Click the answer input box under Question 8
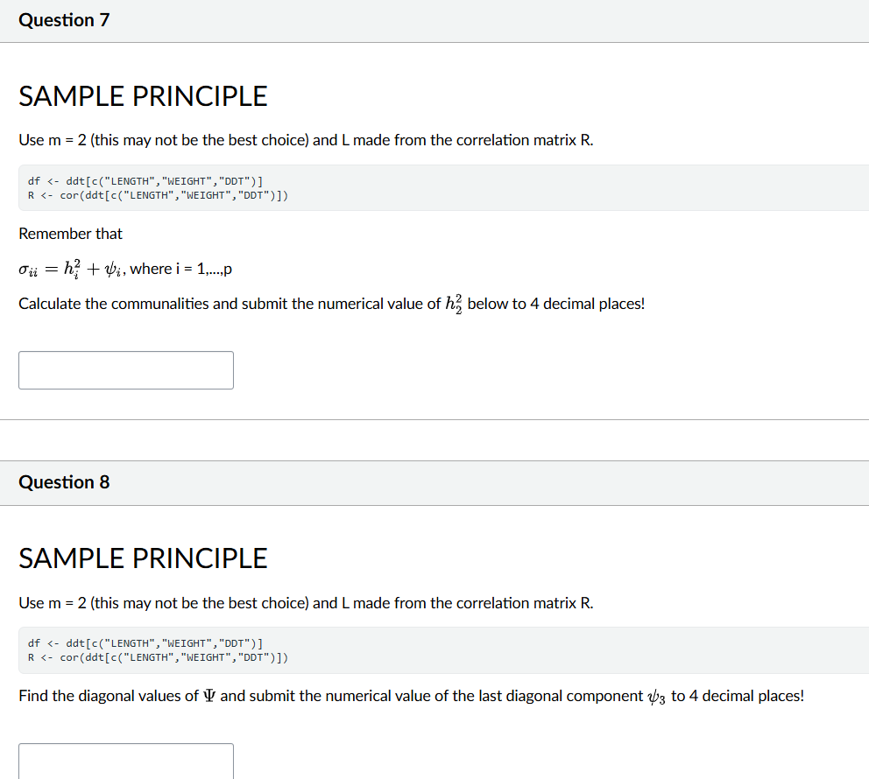The height and width of the screenshot is (779, 869). (x=125, y=760)
